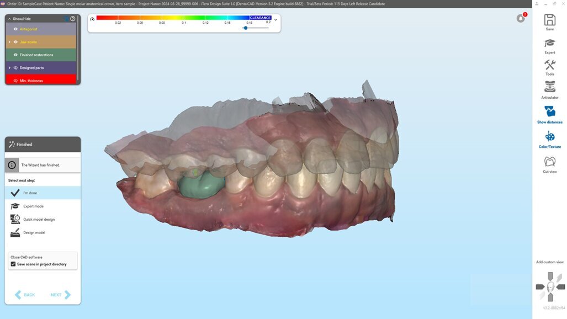The width and height of the screenshot is (567, 319).
Task: Click the NEXT button
Action: [57, 294]
